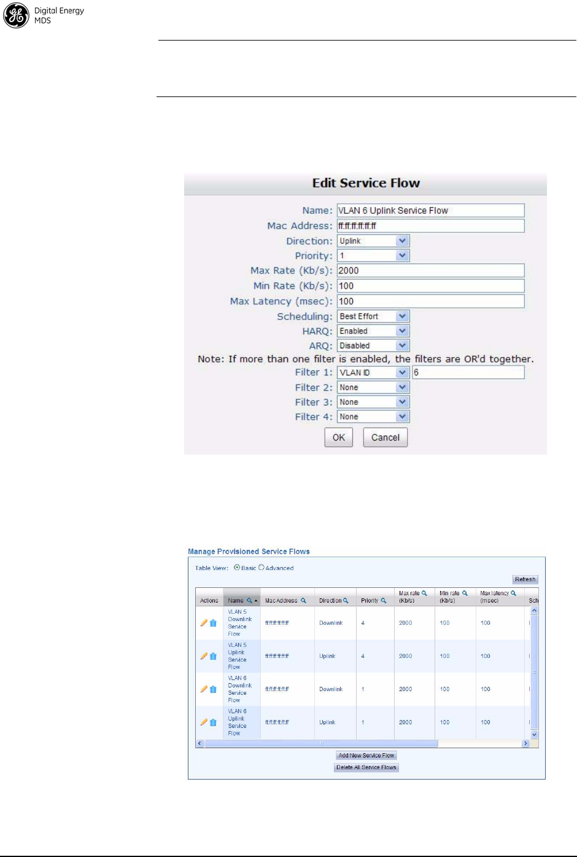The image size is (577, 857).
Task: Click the priority value 4 in VLAN 5 Downlink row
Action: [x=363, y=623]
